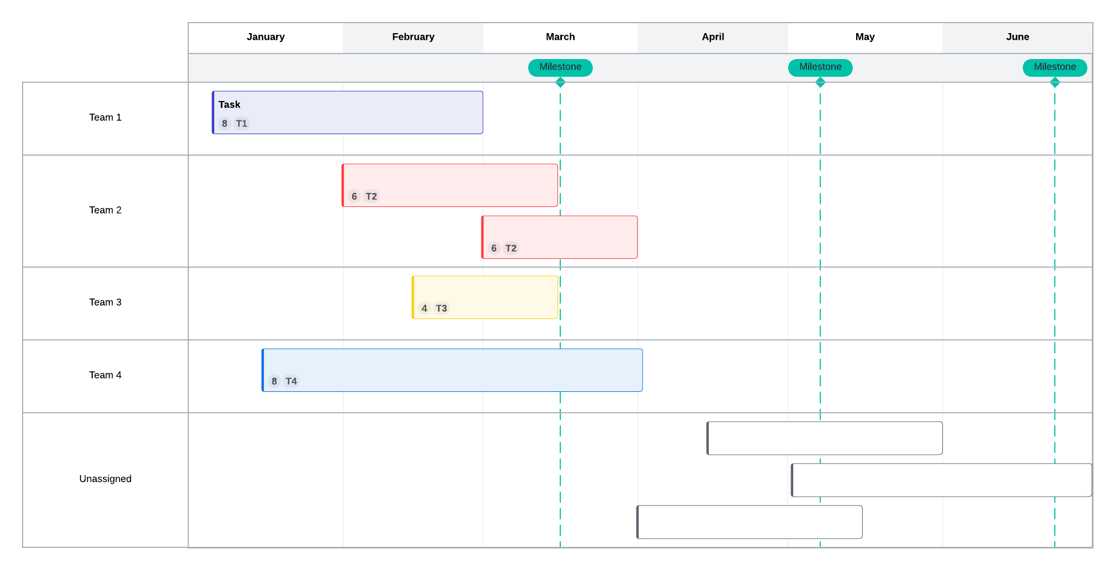The image size is (1115, 570).
Task: Select the blue Team 4 task bar
Action: (x=453, y=370)
